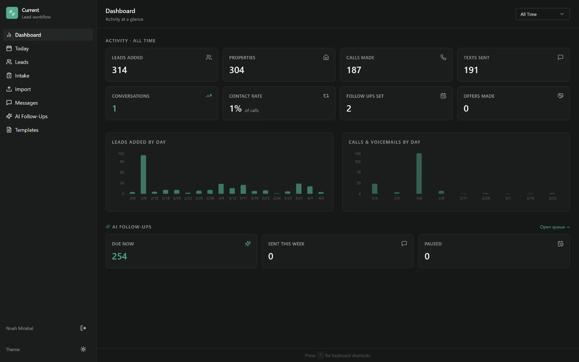
Task: Open AI Follow-Ups in the sidebar
Action: tap(48, 116)
